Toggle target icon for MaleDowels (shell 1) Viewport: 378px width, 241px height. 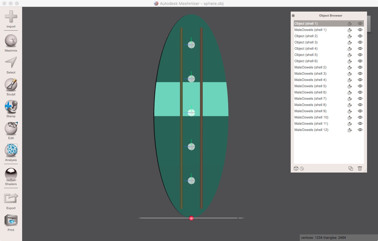tap(350, 30)
